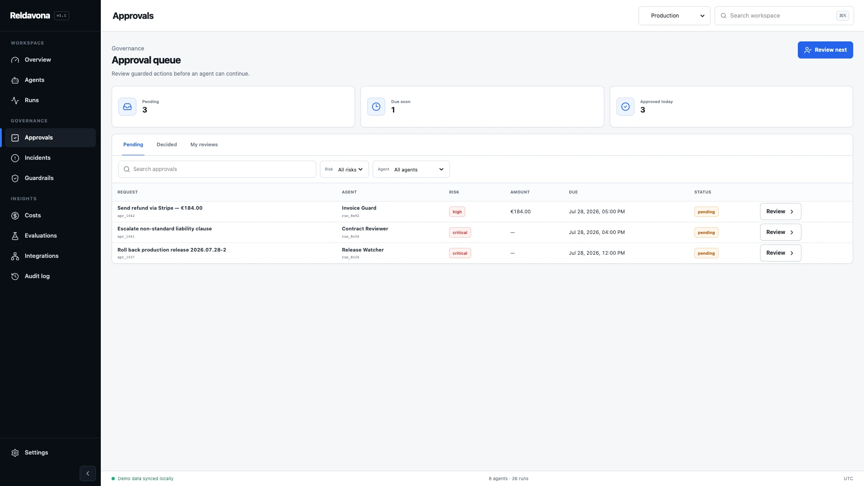Image resolution: width=864 pixels, height=486 pixels.
Task: Click the Search approvals field
Action: click(217, 169)
